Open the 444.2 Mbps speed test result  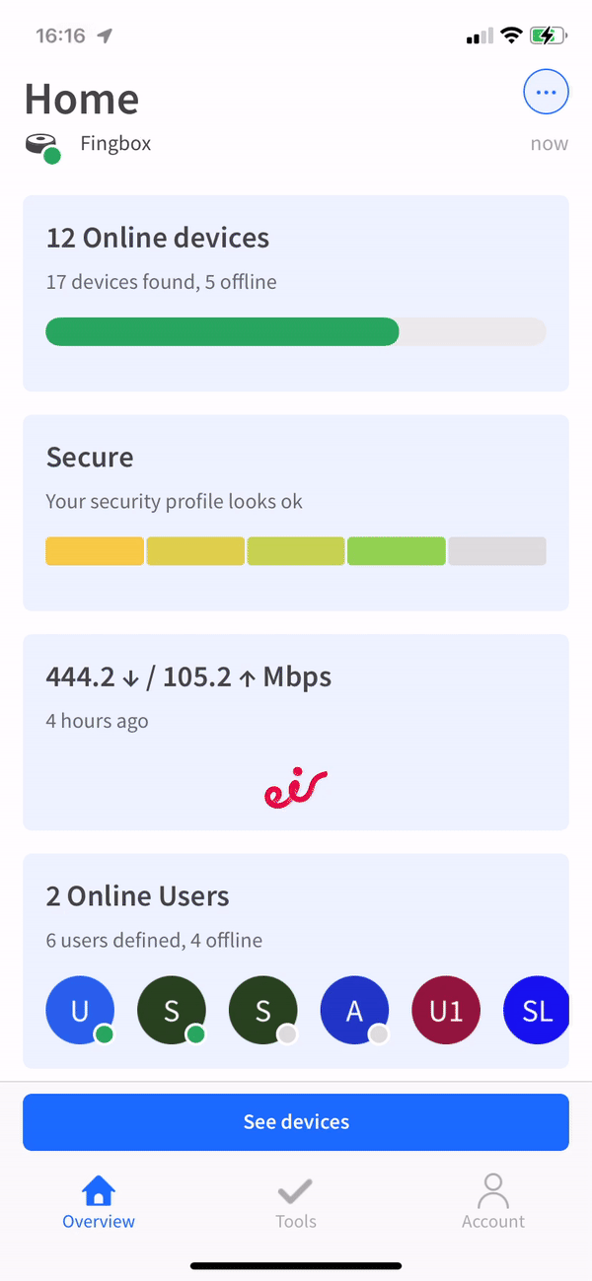click(187, 676)
